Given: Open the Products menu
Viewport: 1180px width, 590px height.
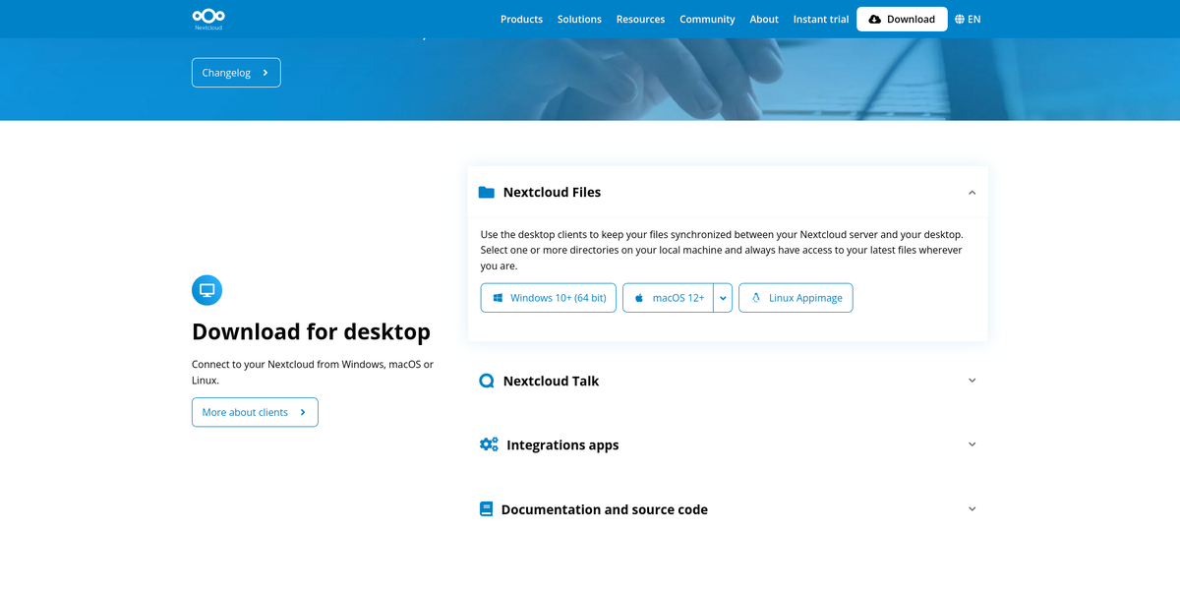Looking at the screenshot, I should tap(521, 19).
